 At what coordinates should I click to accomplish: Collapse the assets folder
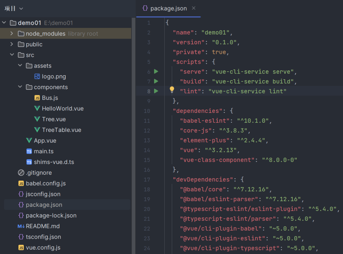click(20, 66)
